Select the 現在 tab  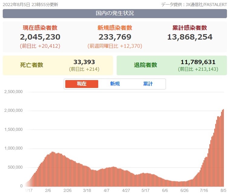point(82,84)
